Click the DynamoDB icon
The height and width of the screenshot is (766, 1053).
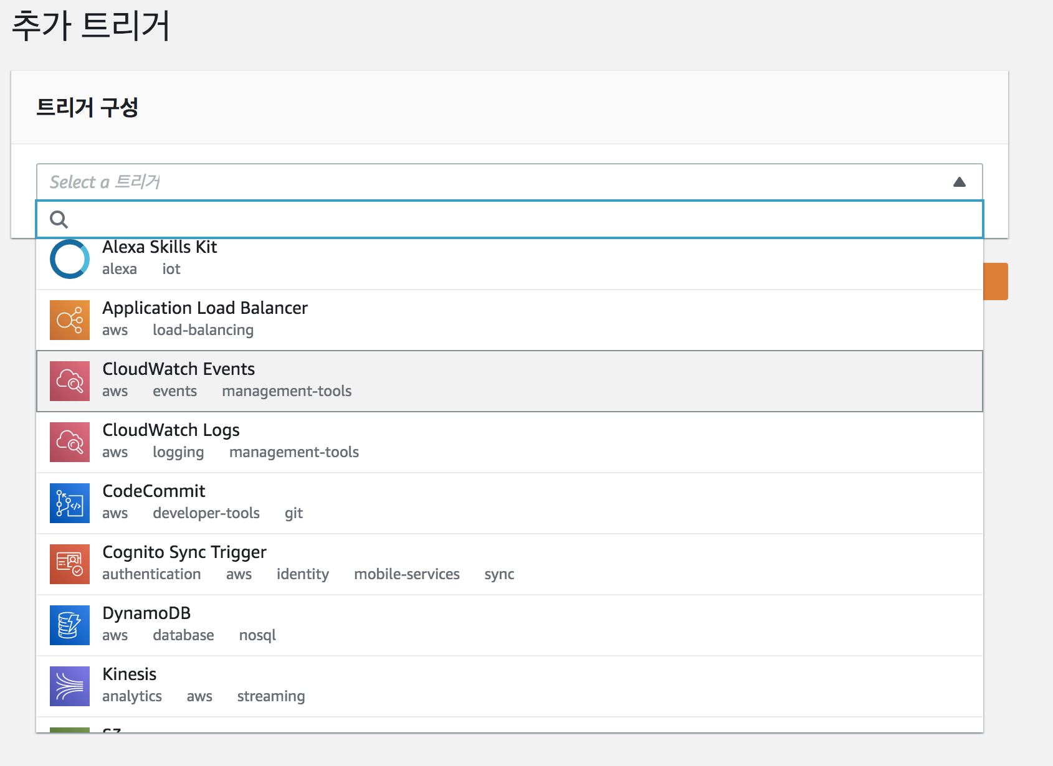[70, 625]
